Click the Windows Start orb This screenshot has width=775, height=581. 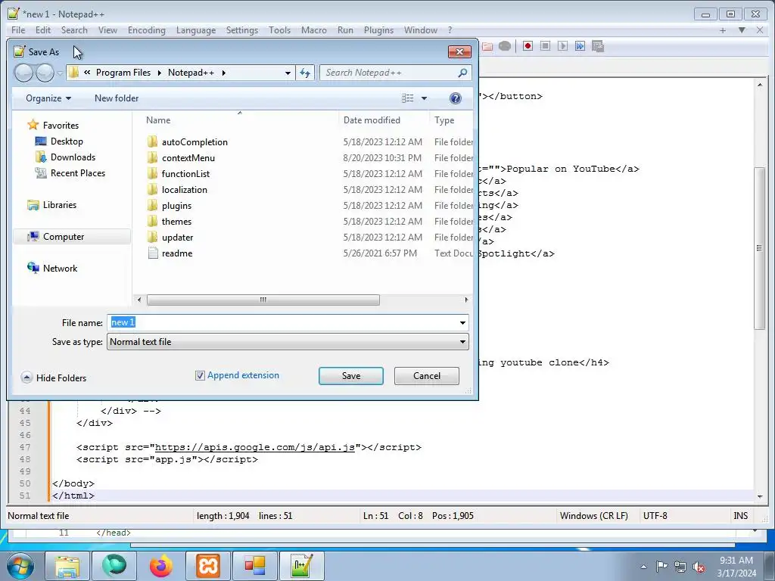(x=20, y=566)
